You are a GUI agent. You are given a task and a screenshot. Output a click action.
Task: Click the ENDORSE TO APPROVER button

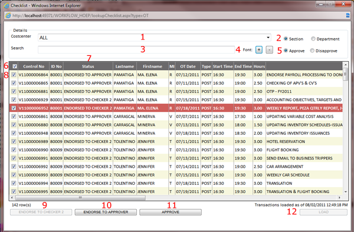(x=106, y=212)
